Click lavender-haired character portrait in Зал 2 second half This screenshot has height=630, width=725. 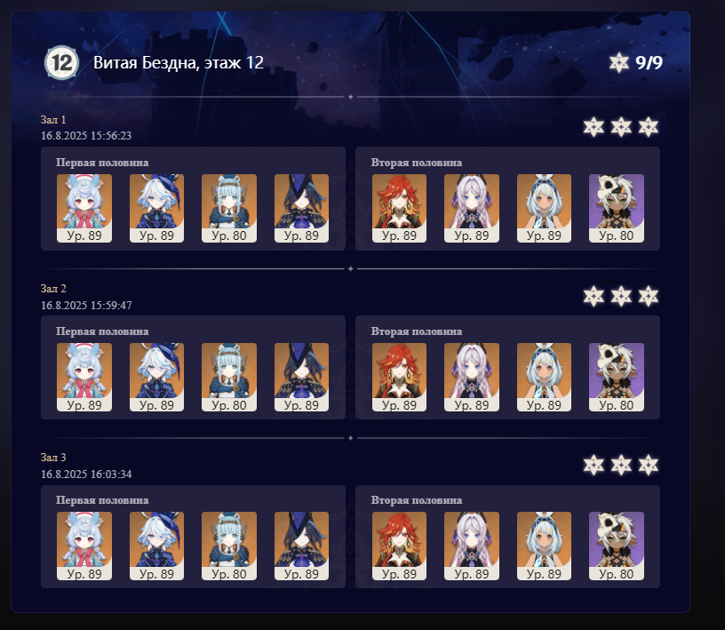[472, 377]
